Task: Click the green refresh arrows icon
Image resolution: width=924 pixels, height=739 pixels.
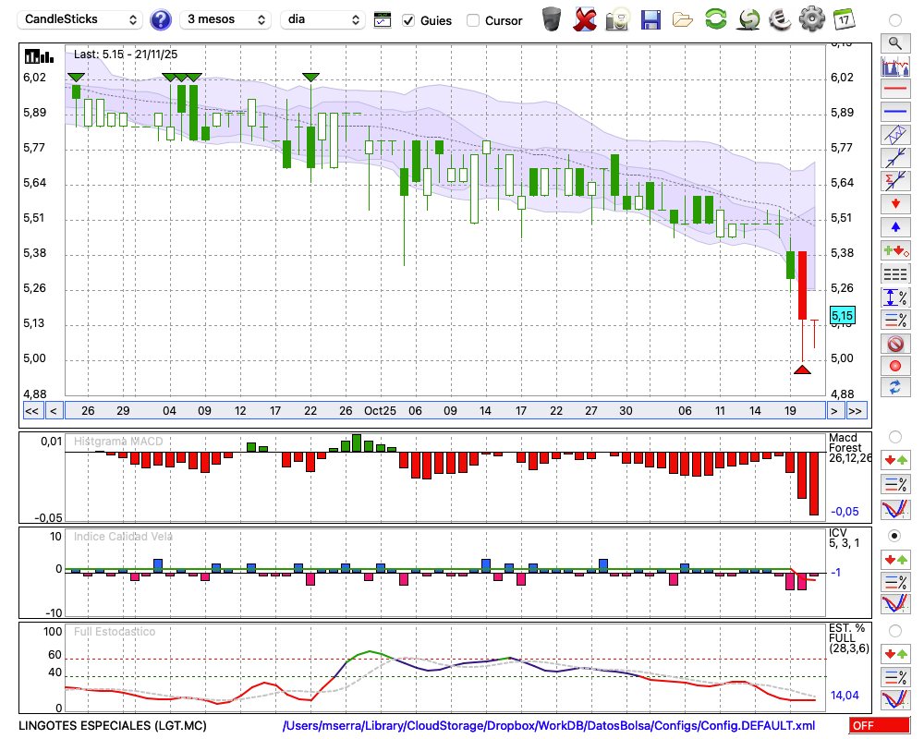Action: click(716, 18)
